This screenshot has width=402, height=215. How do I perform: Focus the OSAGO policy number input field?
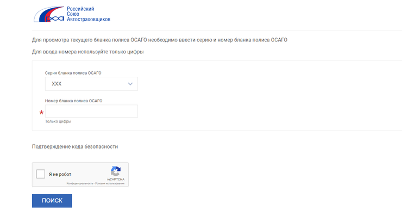pos(91,111)
